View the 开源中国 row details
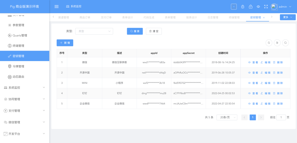The height and width of the screenshot is (143, 297). point(253,73)
